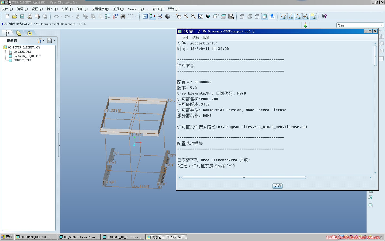The image size is (385, 241).
Task: Switch to the 00_SKEL taskbar window
Action: [x=79, y=237]
